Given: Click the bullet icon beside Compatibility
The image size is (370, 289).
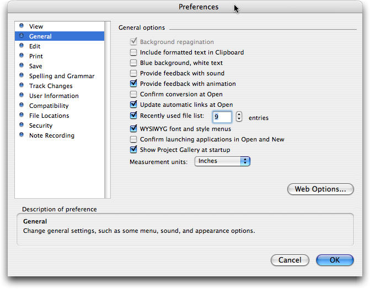Looking at the screenshot, I should [x=22, y=105].
